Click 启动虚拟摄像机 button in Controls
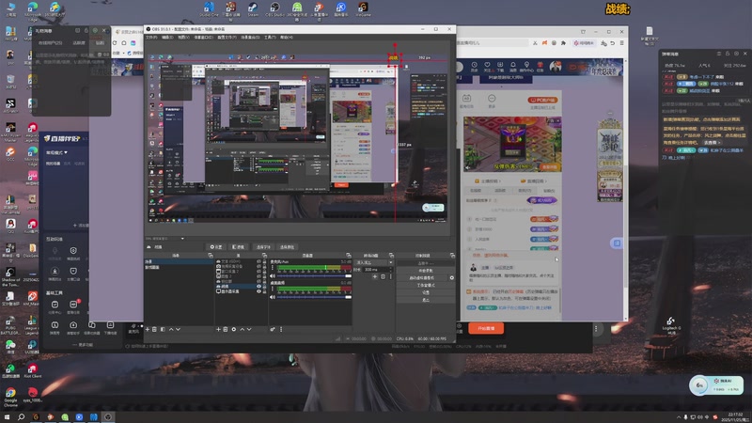The width and height of the screenshot is (752, 423). point(421,277)
